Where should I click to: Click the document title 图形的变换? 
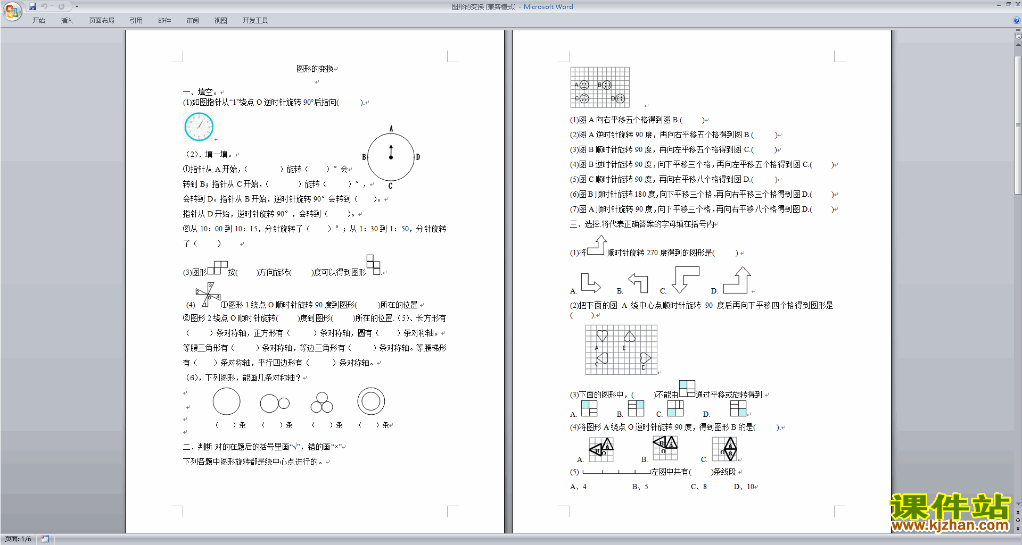315,69
